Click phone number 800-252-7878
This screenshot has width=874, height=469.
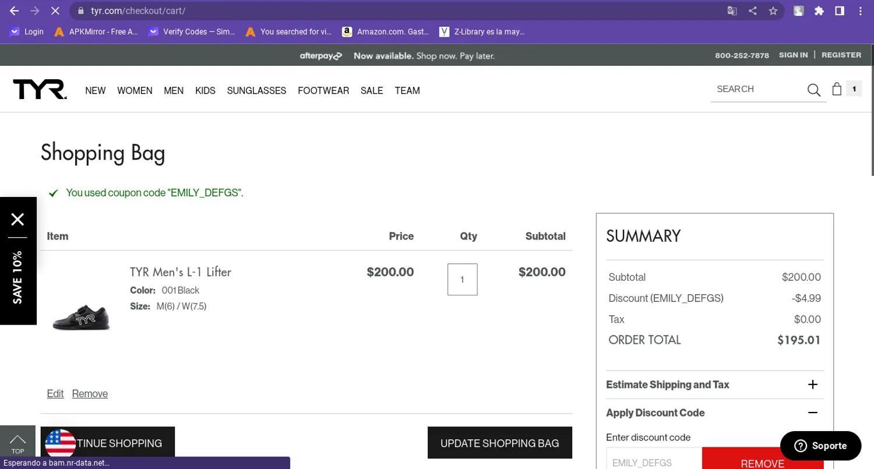742,55
